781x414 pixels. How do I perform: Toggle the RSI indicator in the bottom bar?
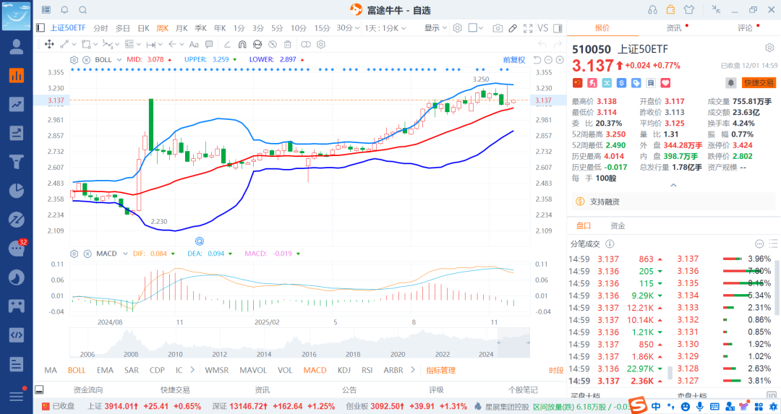tap(367, 370)
